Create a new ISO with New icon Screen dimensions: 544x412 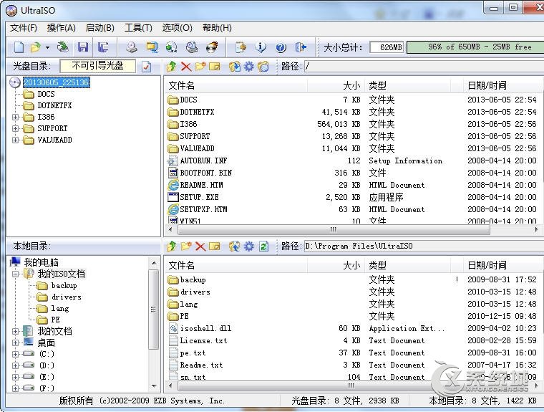click(x=19, y=47)
